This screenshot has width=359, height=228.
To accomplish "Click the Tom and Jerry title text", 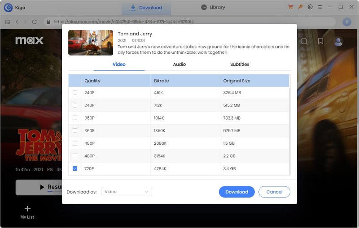I will pyautogui.click(x=135, y=34).
